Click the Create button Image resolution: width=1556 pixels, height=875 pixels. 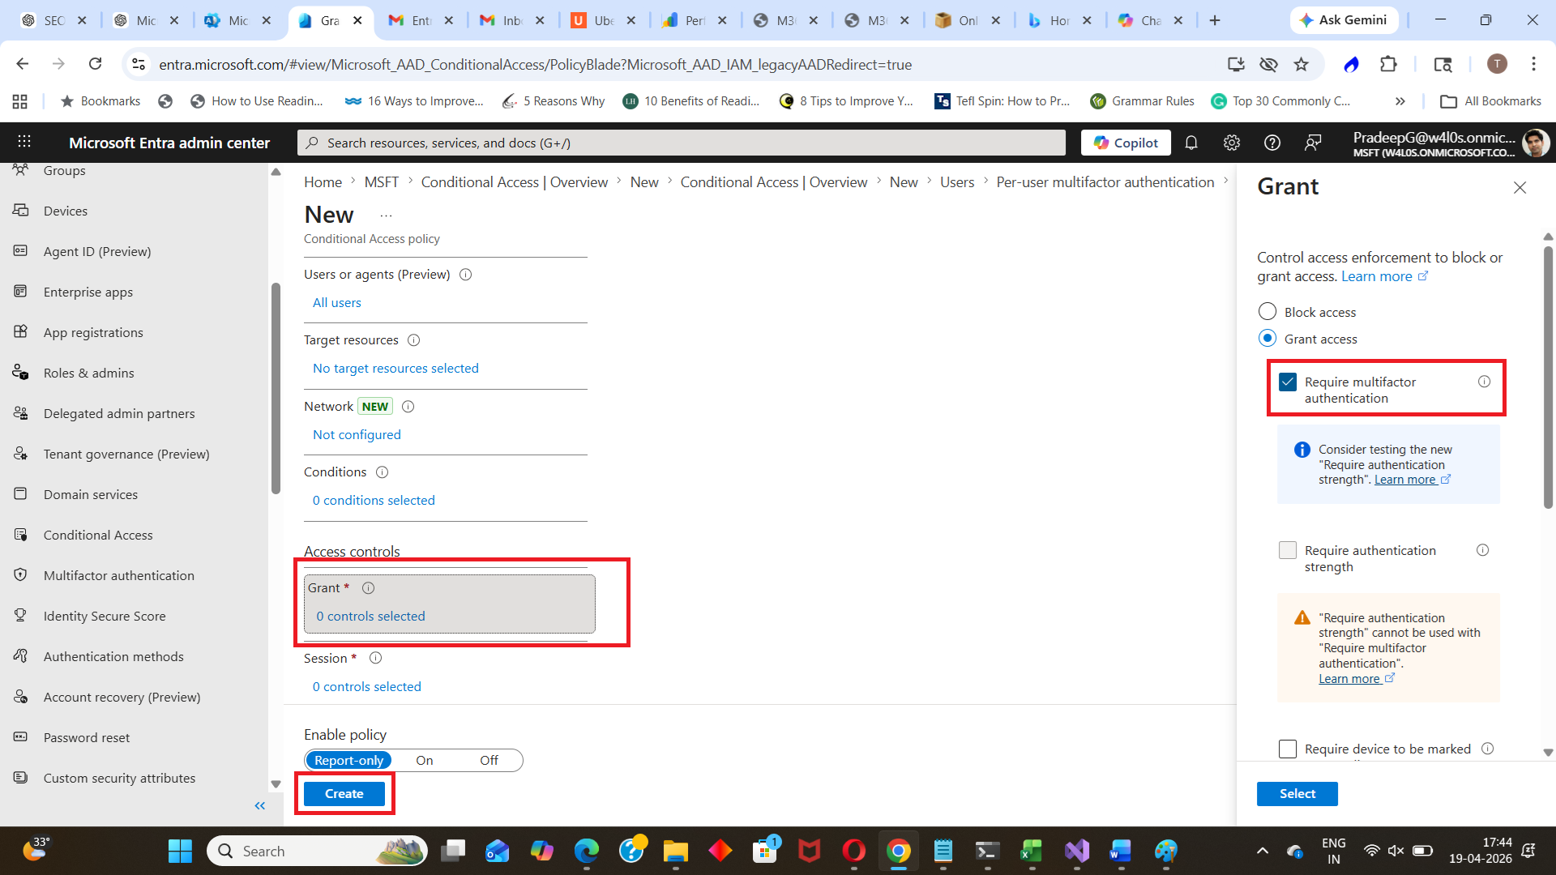[344, 794]
